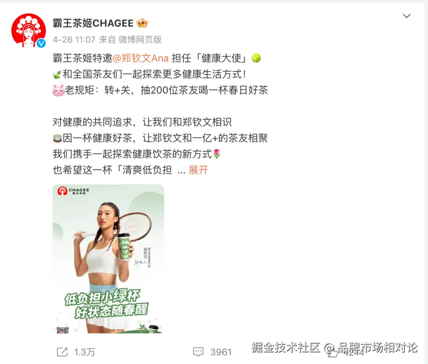Open the Zheng Qinwen tennis poster image
Screen dimensions: 428x364
pos(108,259)
